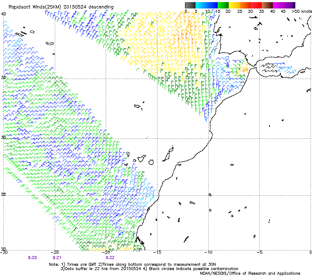314x276 pixels.
Task: Click the latitude axis label '30'
Action: [3, 138]
